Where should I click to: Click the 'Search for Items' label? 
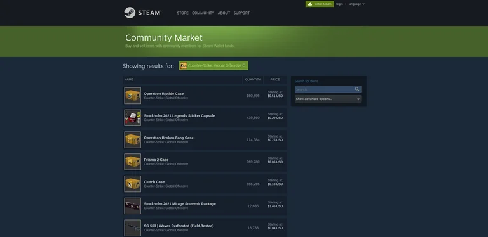[x=306, y=81]
